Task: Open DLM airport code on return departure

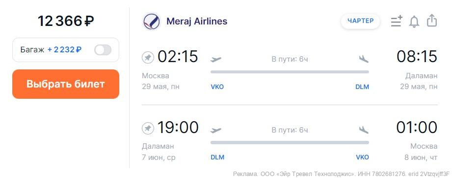Action: 217,157
